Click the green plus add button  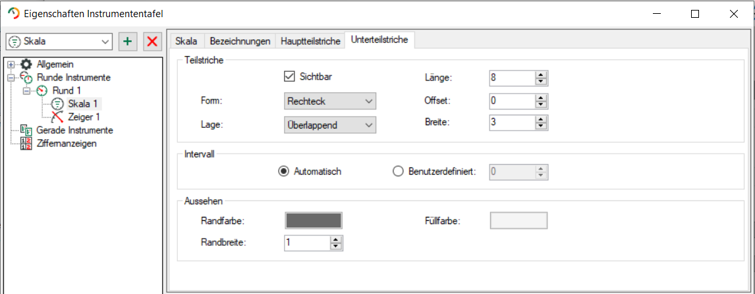coord(128,42)
